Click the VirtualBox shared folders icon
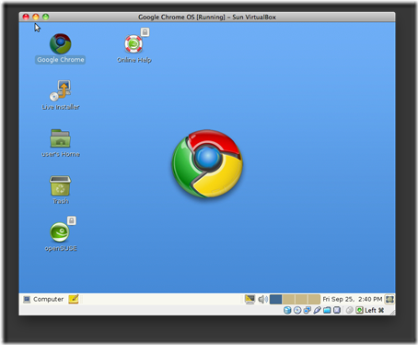This screenshot has width=418, height=345. (327, 310)
